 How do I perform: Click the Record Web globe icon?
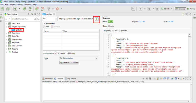(37, 9)
